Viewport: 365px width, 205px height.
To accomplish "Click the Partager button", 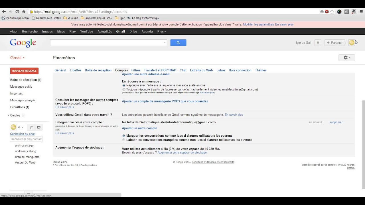I will pos(335,43).
